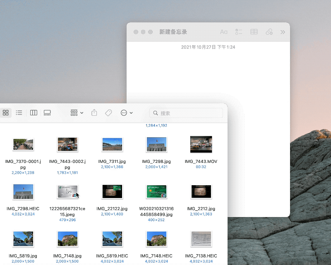Select the IMG_7138.HEIC thumbnail
331x265 pixels.
[x=201, y=239]
